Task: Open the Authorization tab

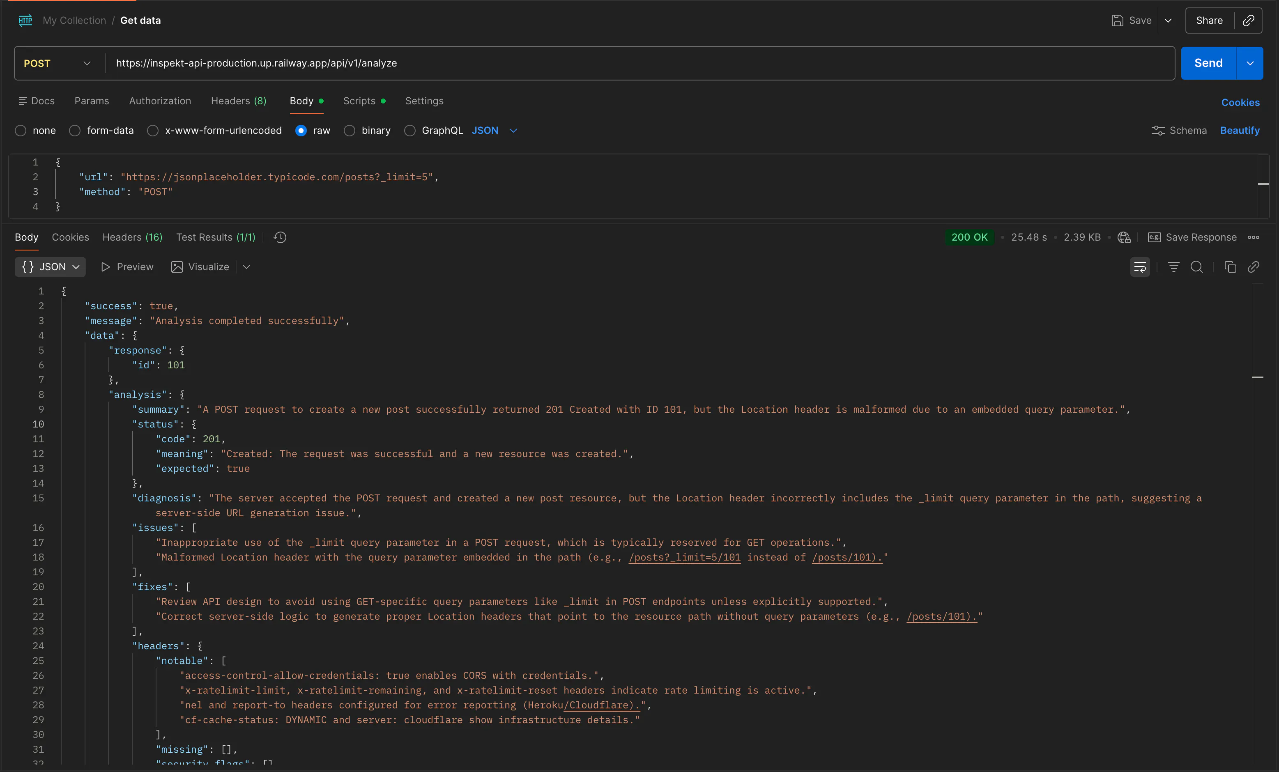Action: click(x=160, y=101)
